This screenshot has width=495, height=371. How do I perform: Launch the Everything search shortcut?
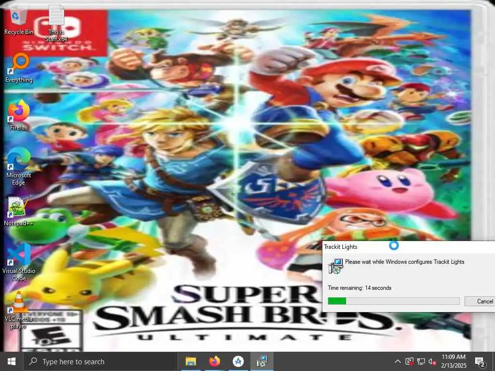[x=19, y=68]
